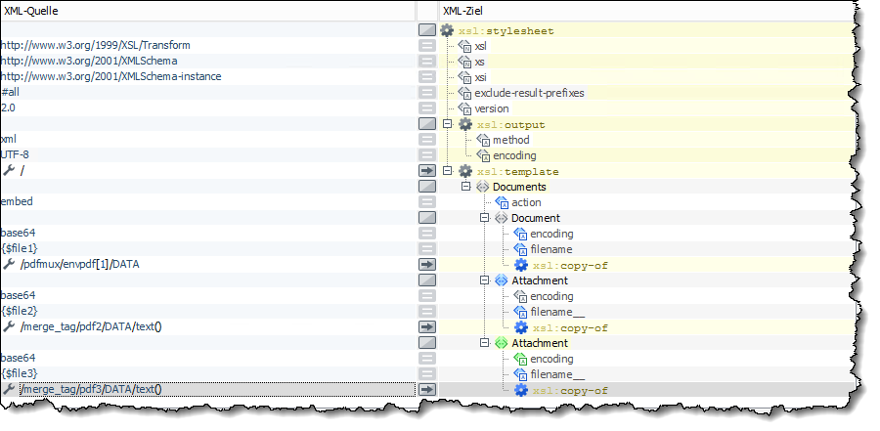Viewport: 880px width, 431px height.
Task: Click the attribute icon next to action
Action: point(502,202)
